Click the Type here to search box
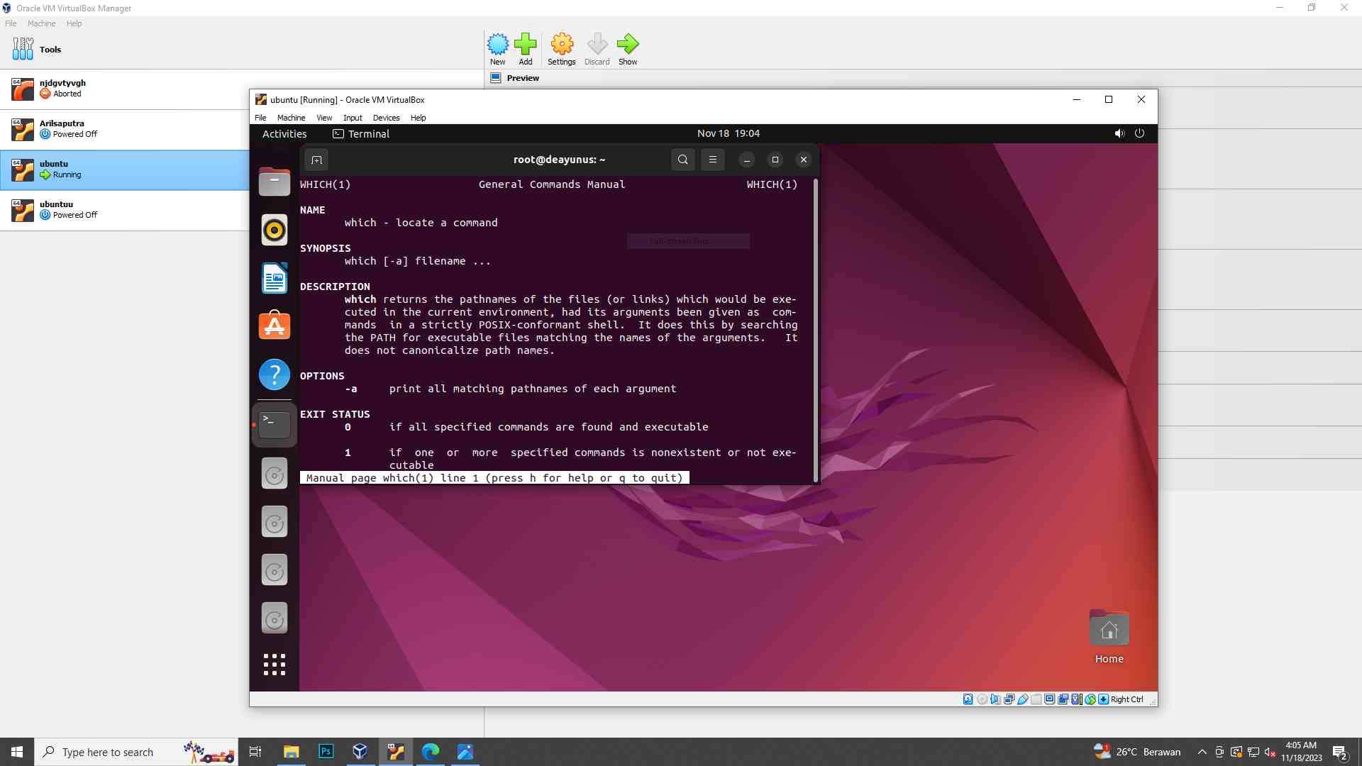1362x766 pixels. 136,752
